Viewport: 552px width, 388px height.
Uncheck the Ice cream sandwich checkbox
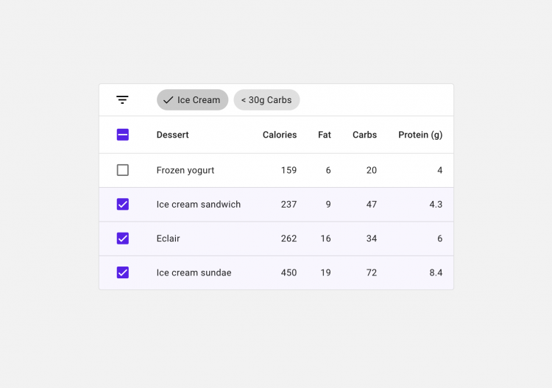(x=122, y=204)
